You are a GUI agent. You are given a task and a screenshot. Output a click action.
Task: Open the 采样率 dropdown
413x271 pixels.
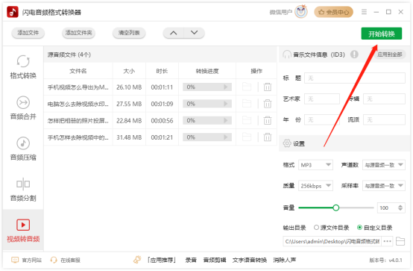[384, 186]
